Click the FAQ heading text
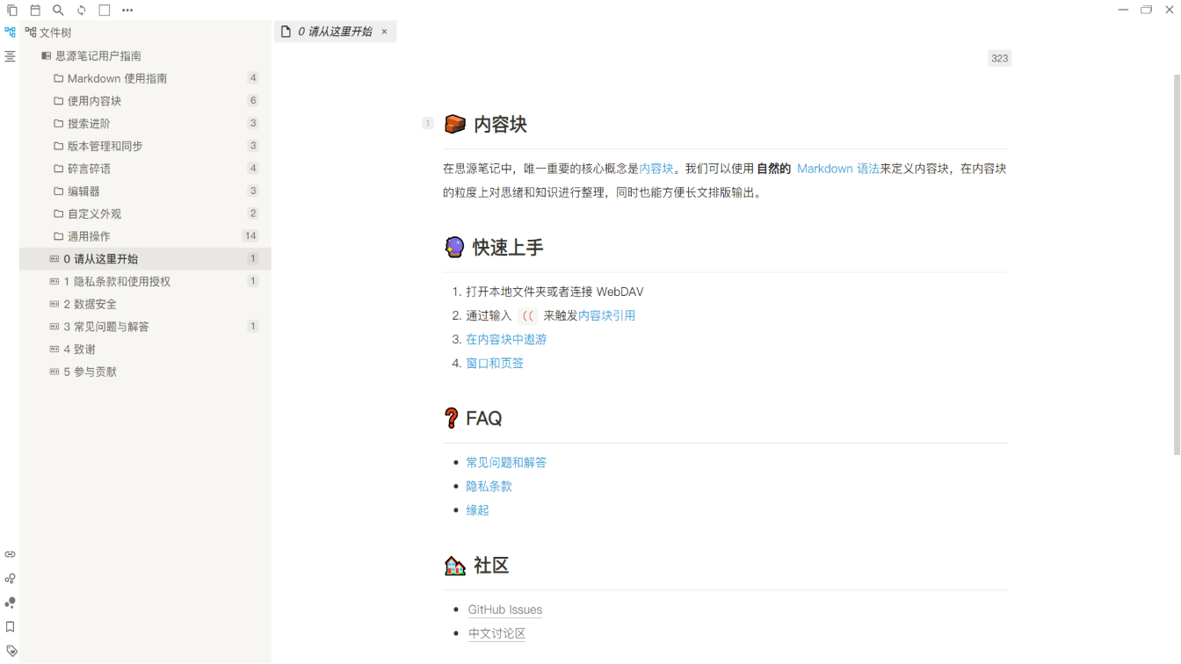This screenshot has height=664, width=1181. pyautogui.click(x=484, y=418)
